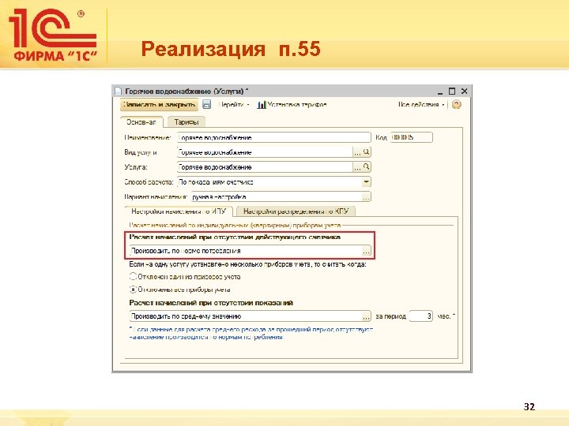Click the slide title Реализация п.55
This screenshot has width=569, height=426.
pos(231,49)
